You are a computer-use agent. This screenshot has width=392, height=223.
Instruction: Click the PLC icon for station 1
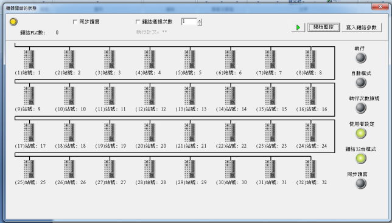pyautogui.click(x=29, y=60)
